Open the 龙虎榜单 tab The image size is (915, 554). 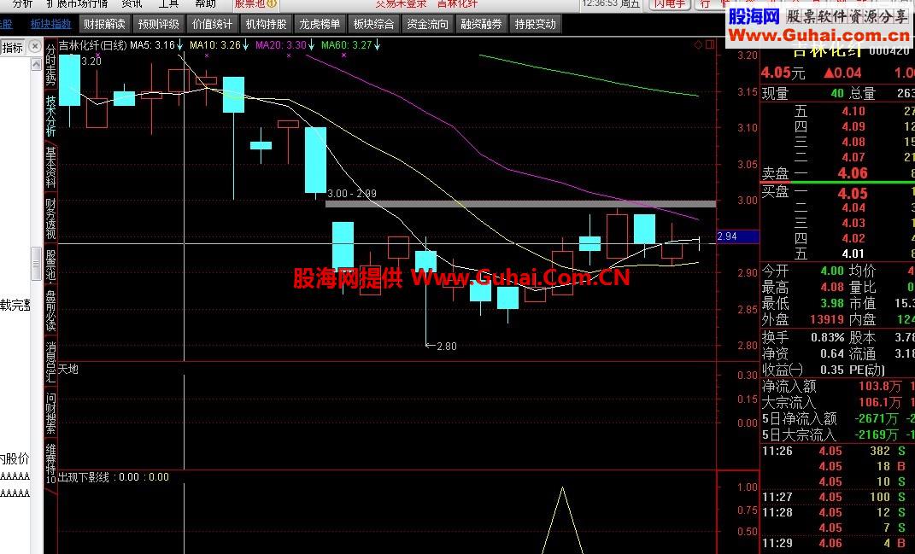[x=320, y=24]
